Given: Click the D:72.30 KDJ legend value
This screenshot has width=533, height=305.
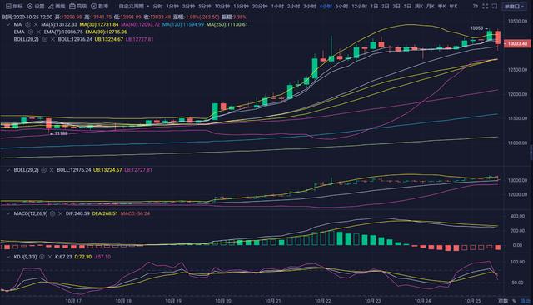Looking at the screenshot, I should click(x=83, y=257).
